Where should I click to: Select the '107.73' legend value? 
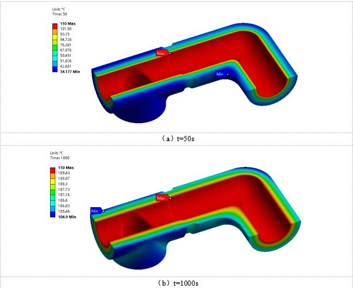64,189
